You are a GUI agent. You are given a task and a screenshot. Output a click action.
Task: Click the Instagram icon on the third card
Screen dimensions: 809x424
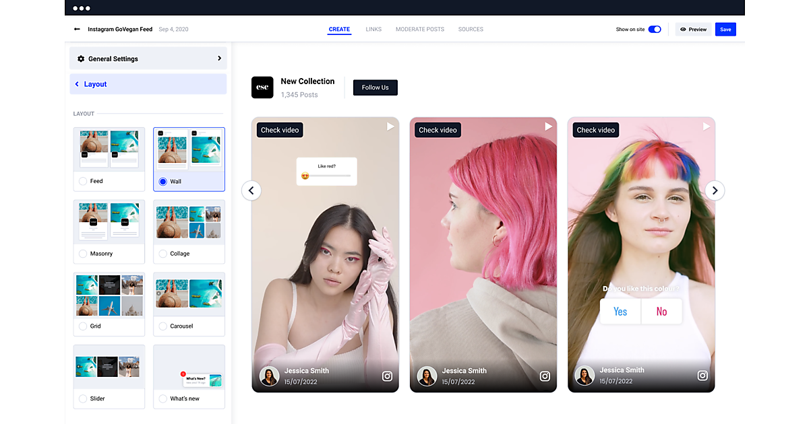702,376
